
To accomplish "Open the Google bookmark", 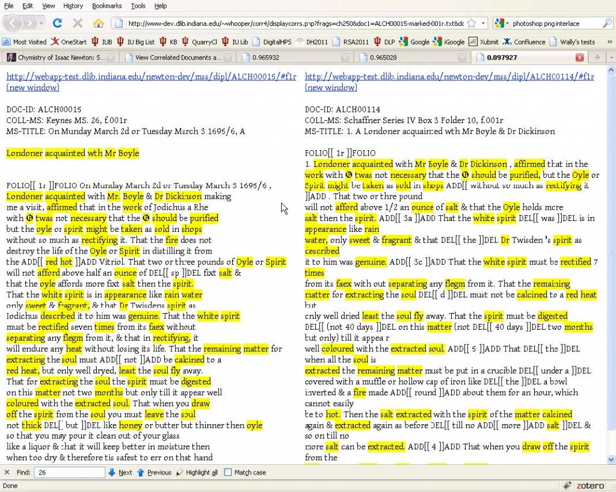I will (414, 41).
